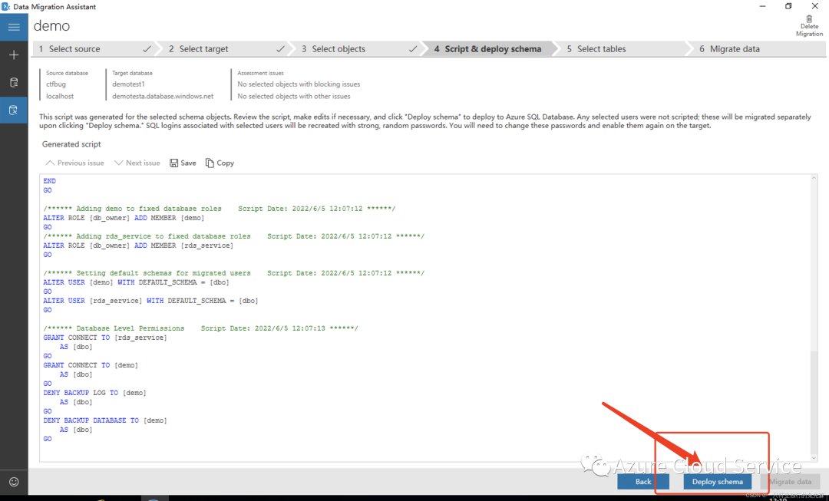Open step 4 Script & deploy schema
829x501 pixels.
tap(489, 48)
